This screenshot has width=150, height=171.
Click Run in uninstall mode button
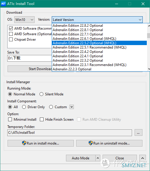pos(109,143)
